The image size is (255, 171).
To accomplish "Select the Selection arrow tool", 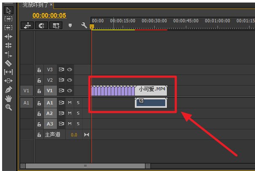I will [8, 11].
